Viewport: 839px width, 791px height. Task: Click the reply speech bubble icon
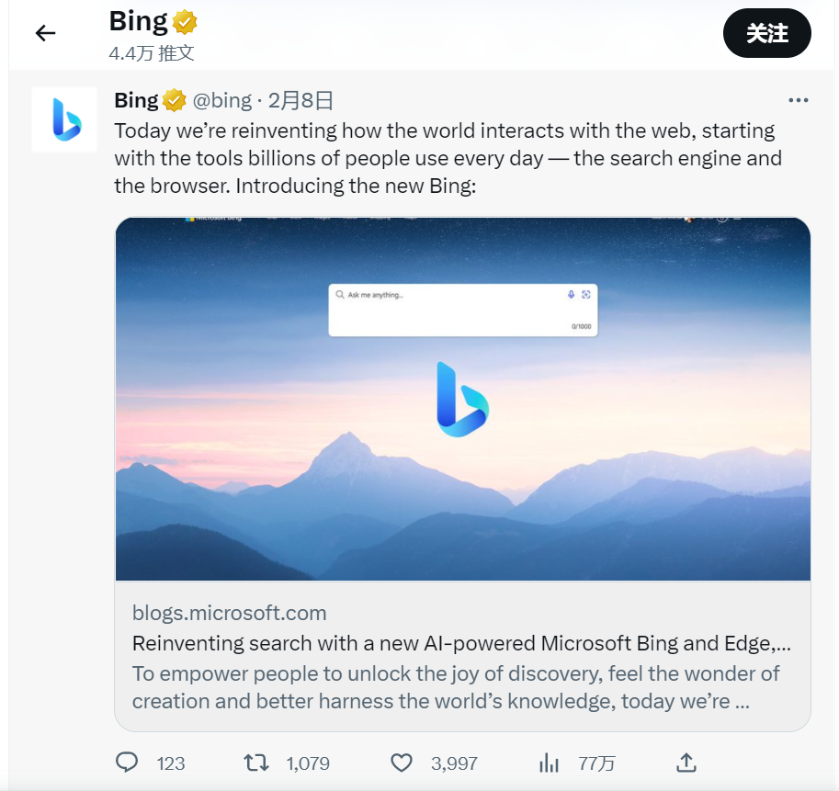[x=127, y=763]
